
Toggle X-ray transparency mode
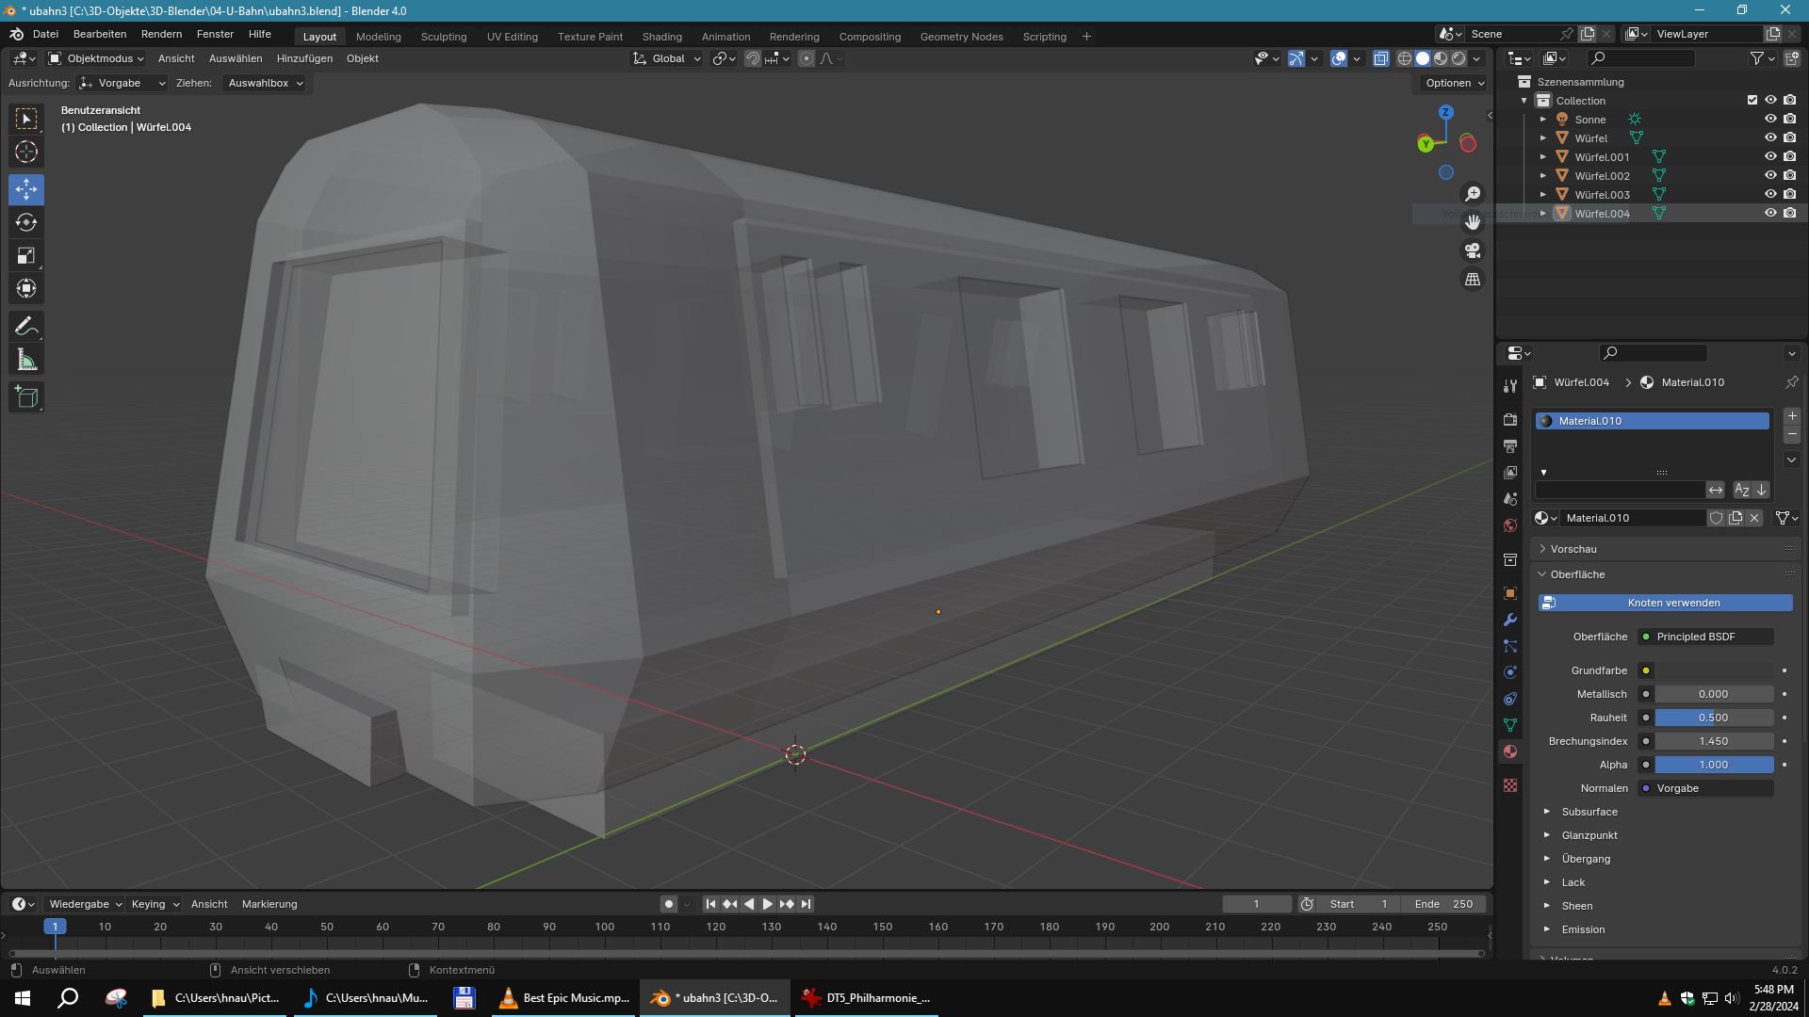(x=1380, y=58)
